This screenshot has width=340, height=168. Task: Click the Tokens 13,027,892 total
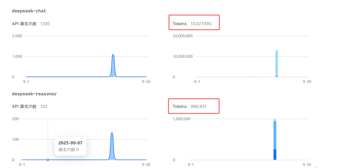point(194,24)
